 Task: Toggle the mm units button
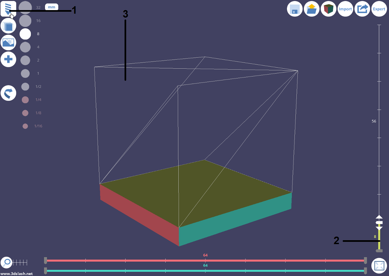pyautogui.click(x=51, y=7)
